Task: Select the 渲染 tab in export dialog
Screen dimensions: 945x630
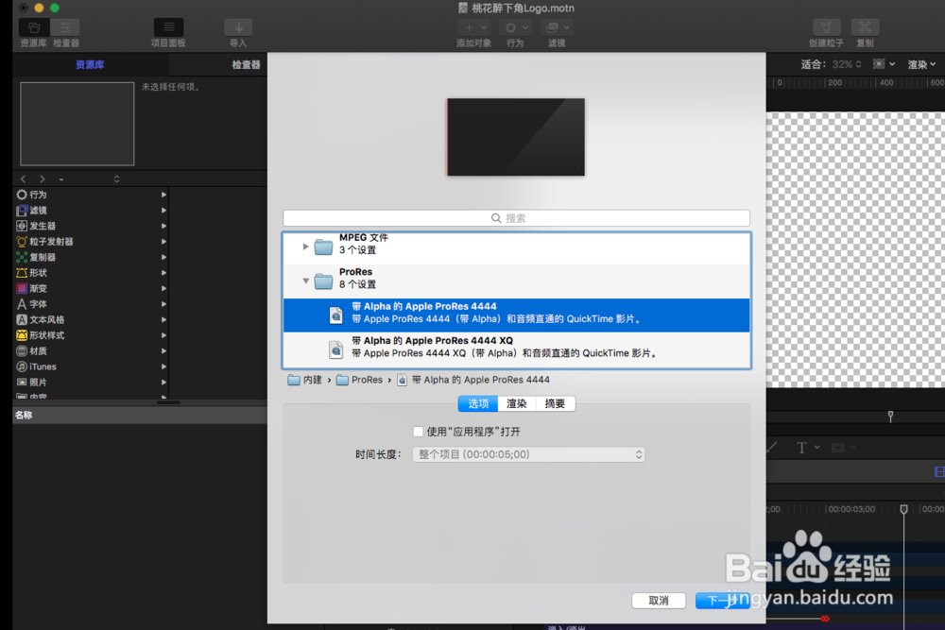Action: (x=517, y=403)
